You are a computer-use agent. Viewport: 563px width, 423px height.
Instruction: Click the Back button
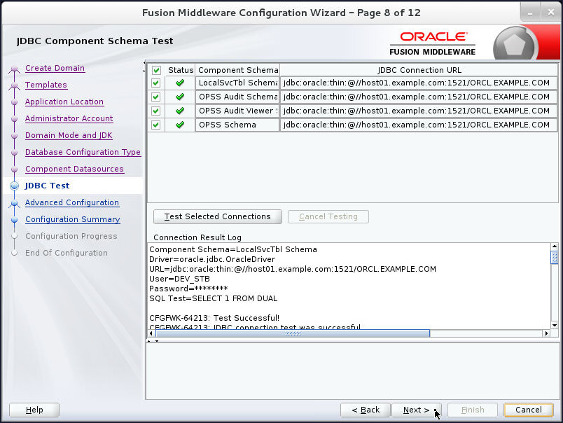[365, 410]
